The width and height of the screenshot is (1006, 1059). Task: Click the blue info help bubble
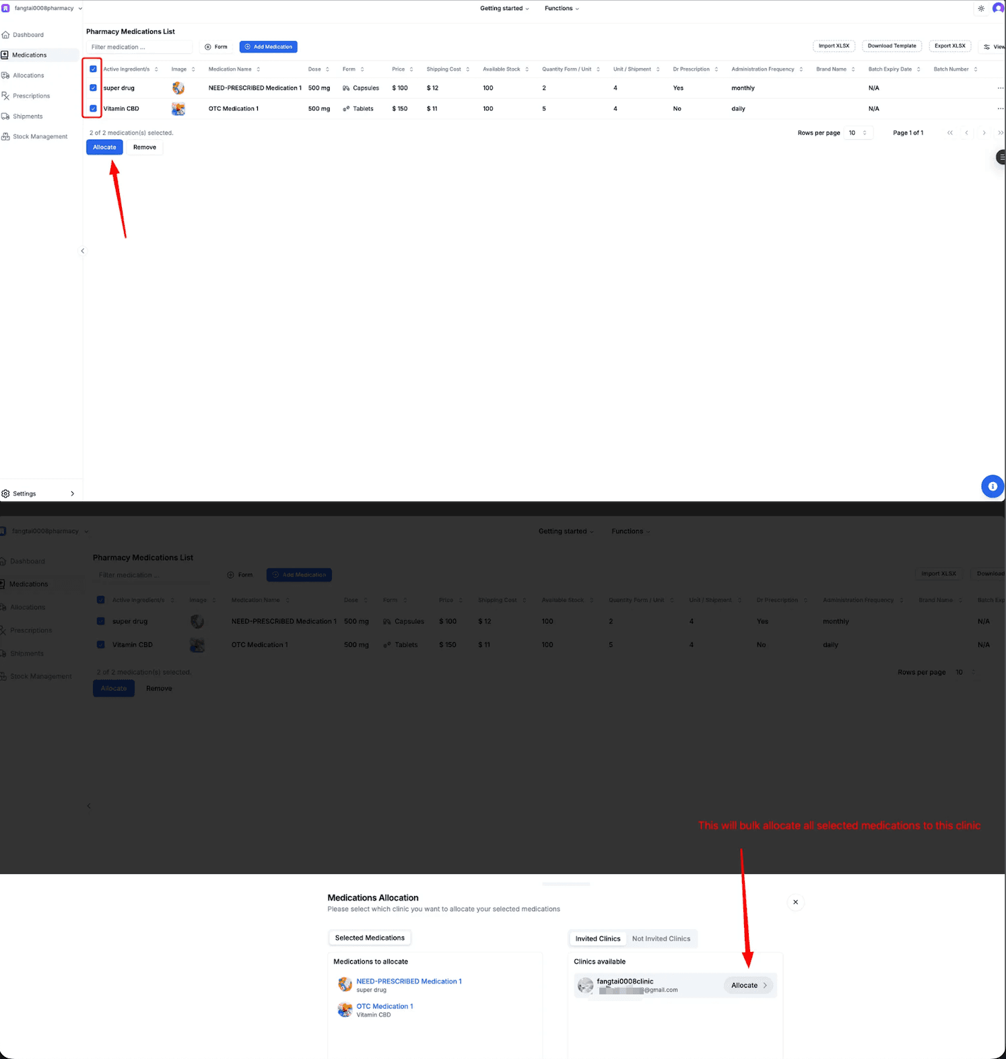(x=993, y=486)
